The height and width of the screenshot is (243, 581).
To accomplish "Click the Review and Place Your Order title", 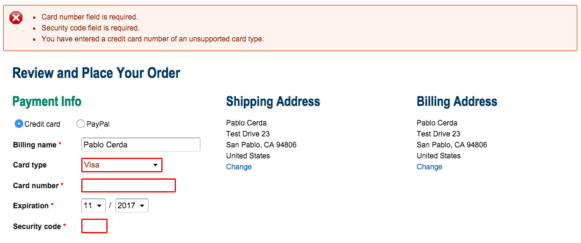I will 97,73.
